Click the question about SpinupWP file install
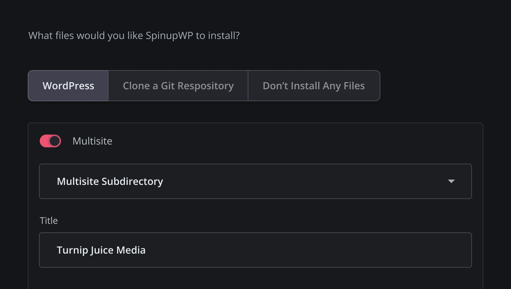The image size is (511, 289). point(134,35)
